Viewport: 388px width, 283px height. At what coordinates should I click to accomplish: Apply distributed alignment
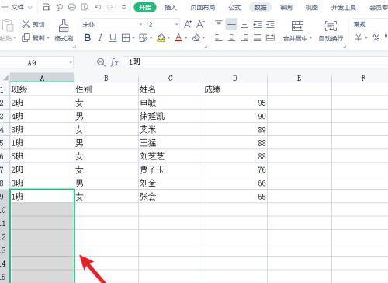point(270,38)
